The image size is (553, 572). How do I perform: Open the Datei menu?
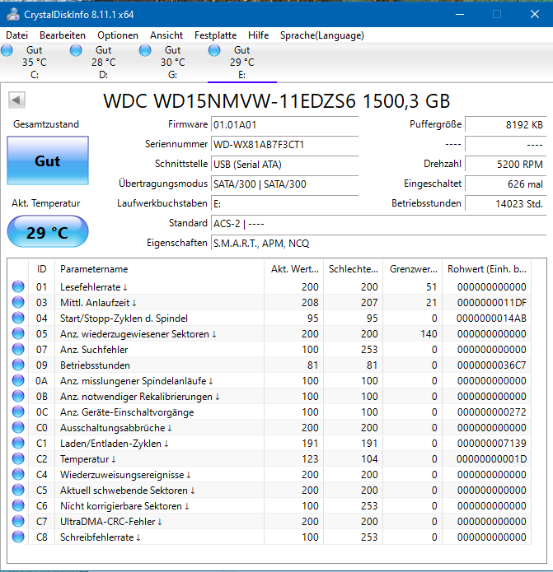pos(16,35)
